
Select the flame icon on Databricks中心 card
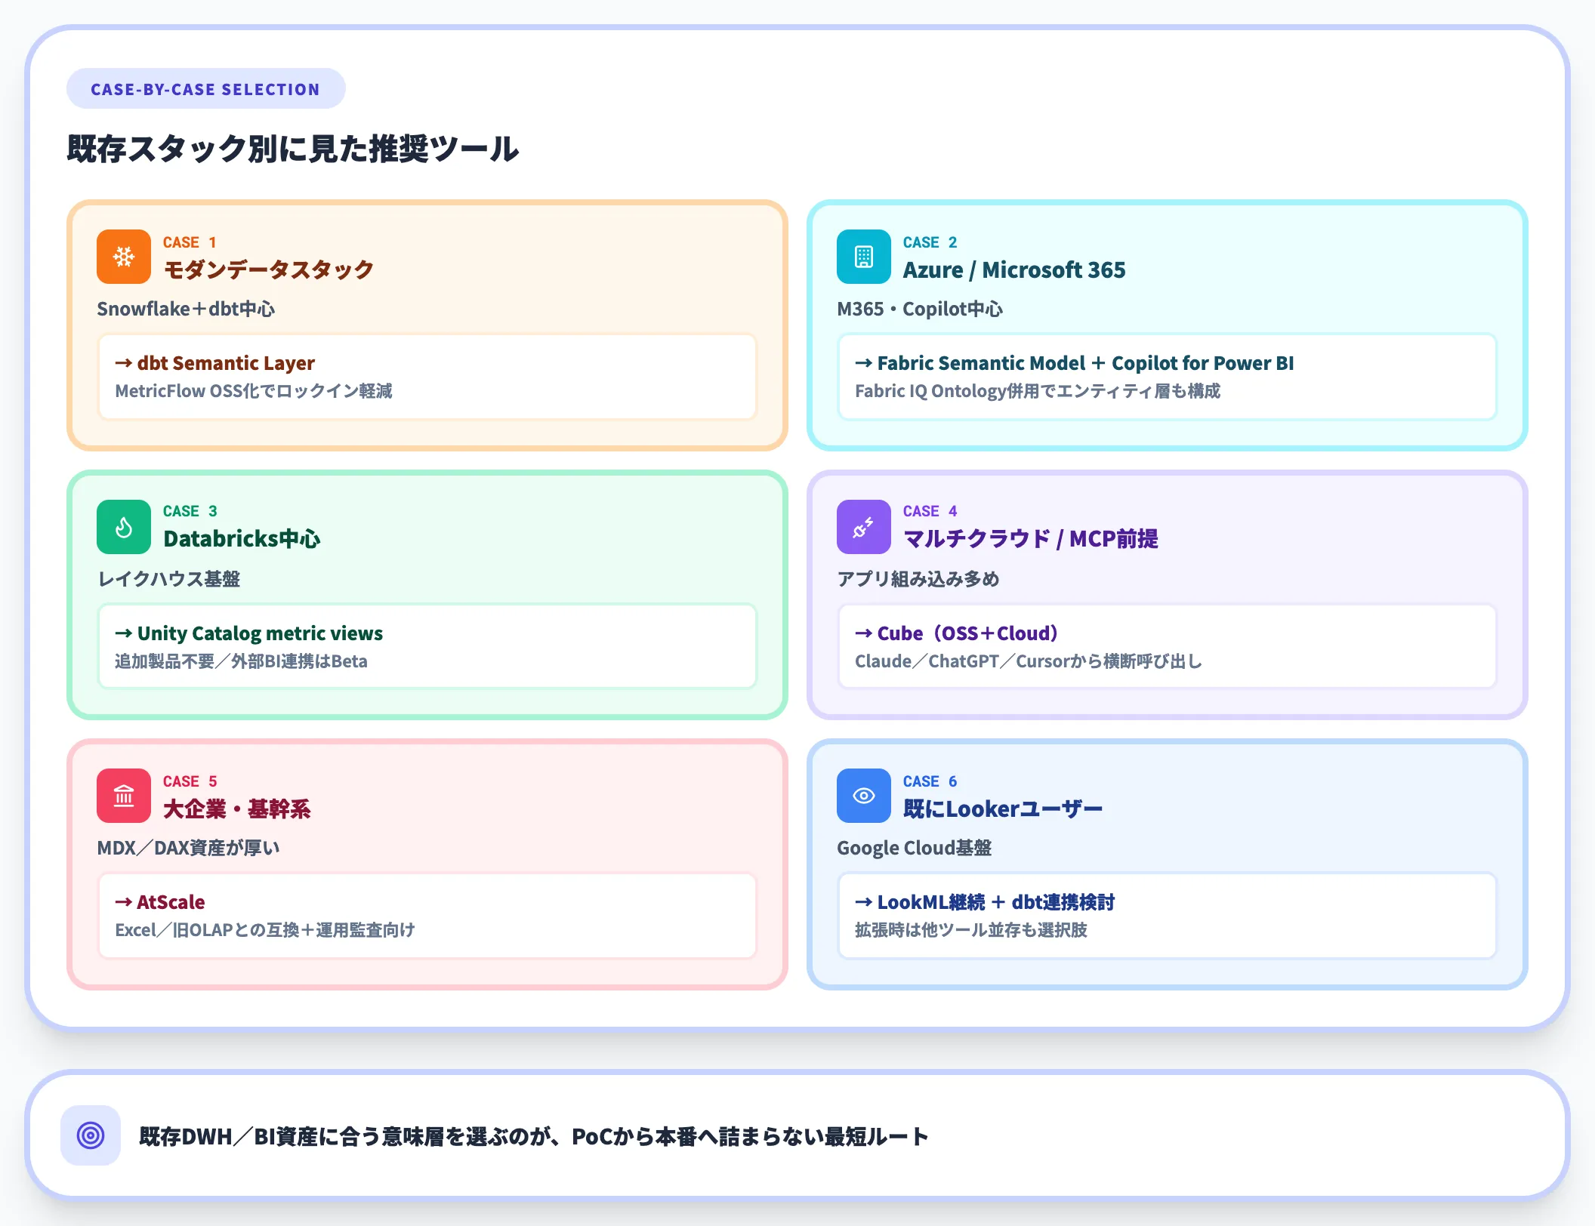(122, 526)
